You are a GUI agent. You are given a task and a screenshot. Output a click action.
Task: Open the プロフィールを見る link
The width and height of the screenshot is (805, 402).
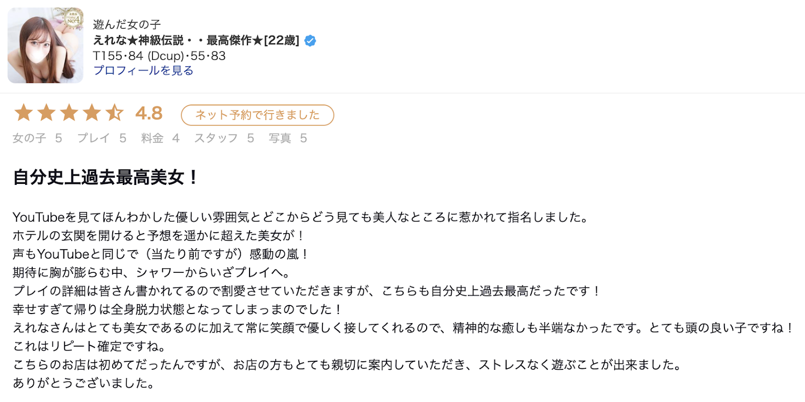[x=143, y=70]
